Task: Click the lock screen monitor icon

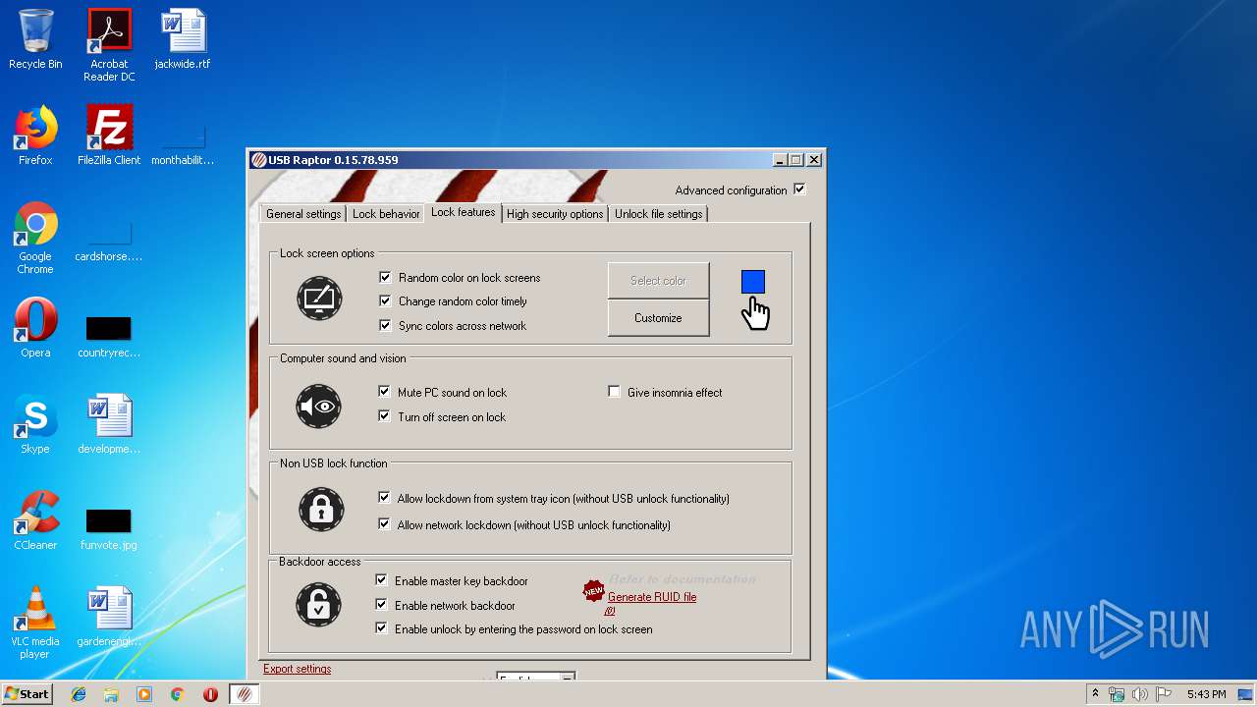Action: 319,299
